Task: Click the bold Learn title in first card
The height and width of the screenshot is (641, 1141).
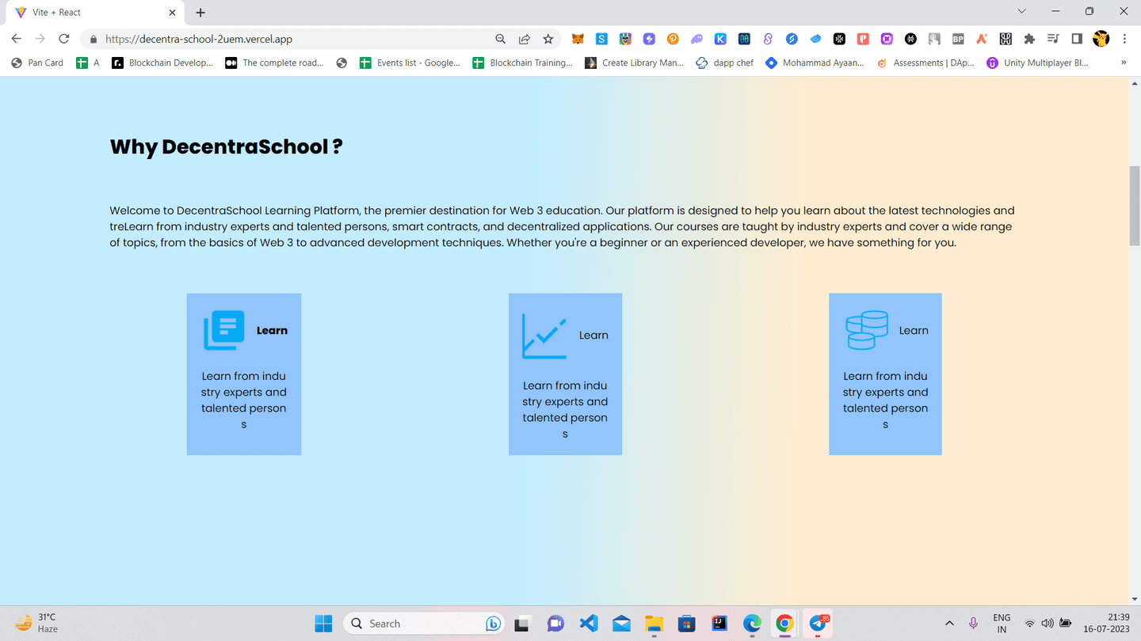Action: pos(272,330)
